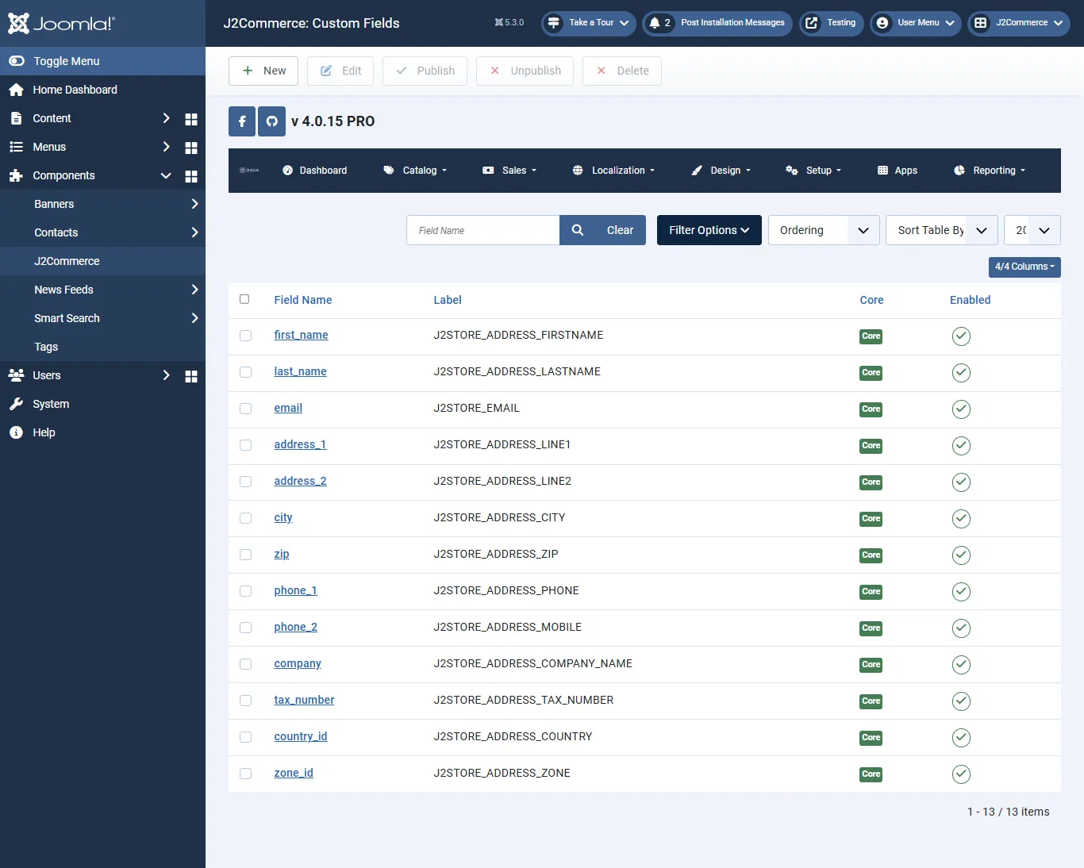Image resolution: width=1084 pixels, height=868 pixels.
Task: Open the Design menu
Action: (721, 171)
